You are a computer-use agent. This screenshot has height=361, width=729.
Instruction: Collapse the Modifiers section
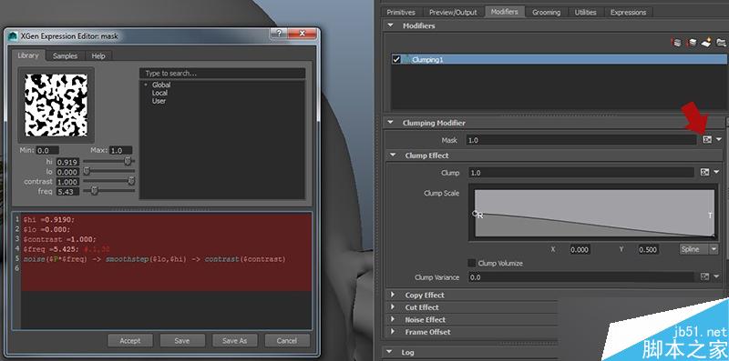[x=390, y=25]
